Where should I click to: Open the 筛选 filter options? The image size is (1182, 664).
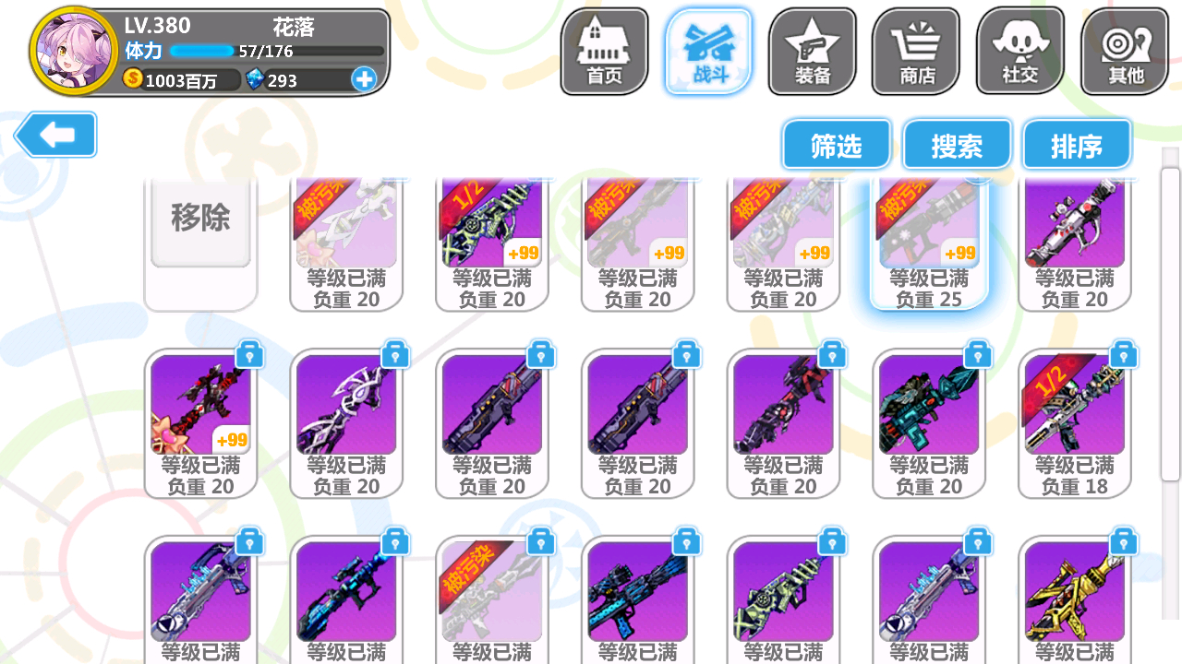pos(837,145)
